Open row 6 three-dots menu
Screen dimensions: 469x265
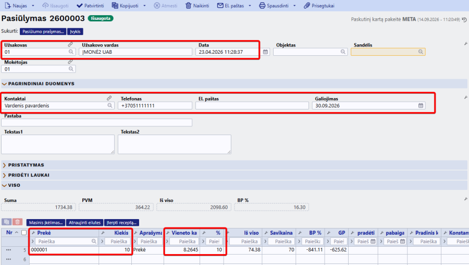click(8, 259)
